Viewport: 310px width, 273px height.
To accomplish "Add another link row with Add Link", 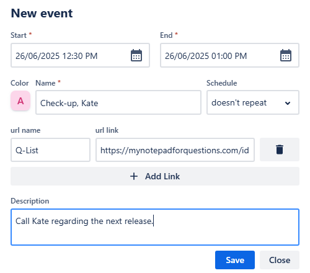I will tap(155, 176).
